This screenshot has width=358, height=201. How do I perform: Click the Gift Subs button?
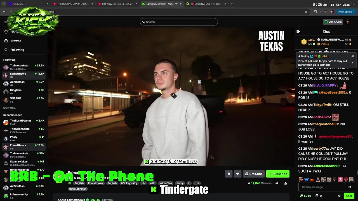coord(254,174)
